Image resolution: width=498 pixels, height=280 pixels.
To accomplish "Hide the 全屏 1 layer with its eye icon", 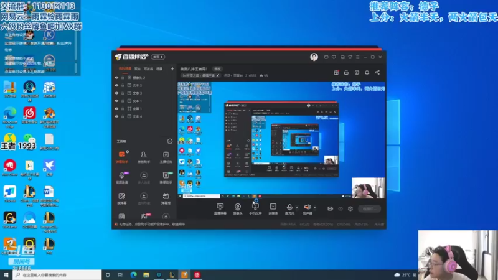I will point(116,108).
